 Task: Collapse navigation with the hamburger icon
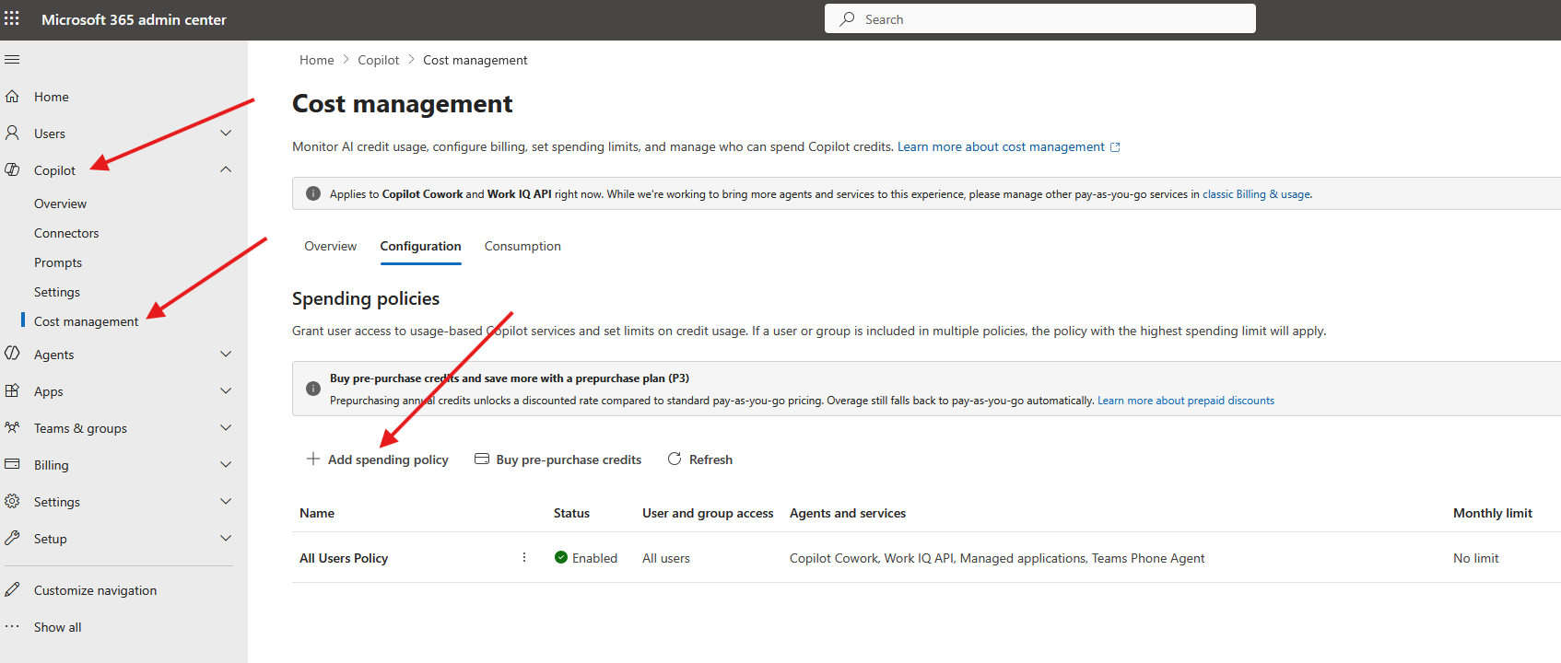coord(12,60)
